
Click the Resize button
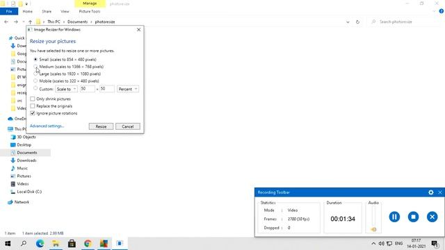[x=101, y=126]
